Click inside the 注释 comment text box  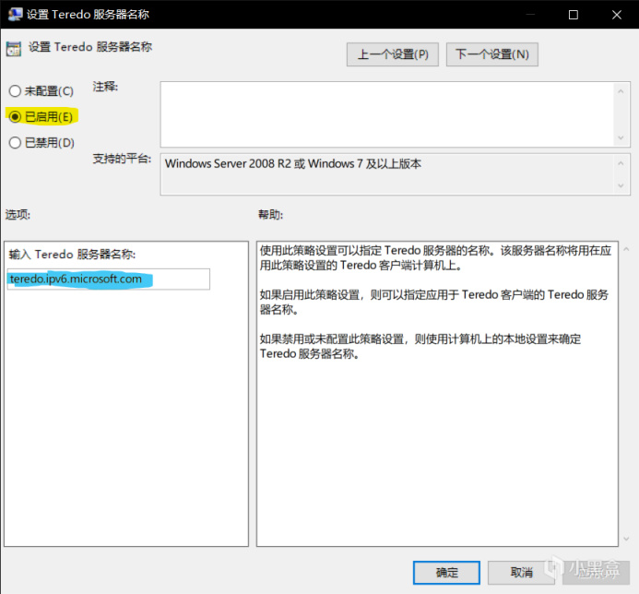(386, 114)
